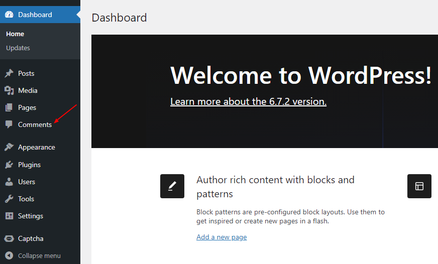Click the Posts pushpin icon
Viewport: 438px width, 264px height.
coord(9,73)
